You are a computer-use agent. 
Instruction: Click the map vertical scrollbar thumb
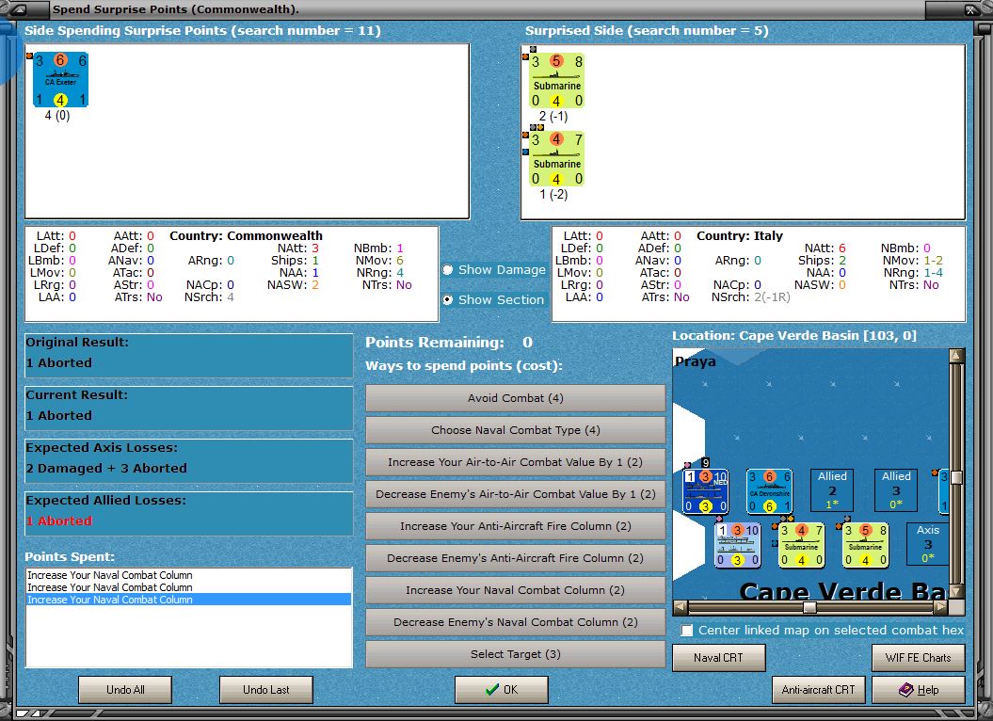(957, 477)
